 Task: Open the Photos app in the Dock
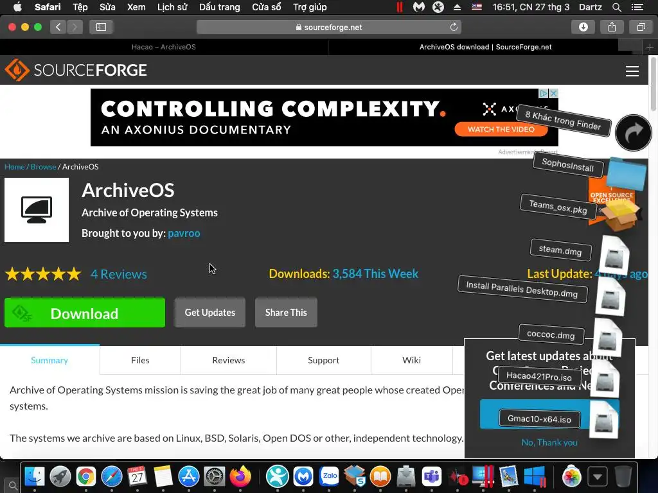(x=571, y=477)
